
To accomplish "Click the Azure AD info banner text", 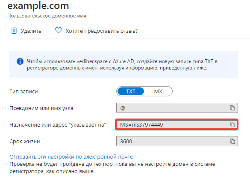I will (122, 64).
